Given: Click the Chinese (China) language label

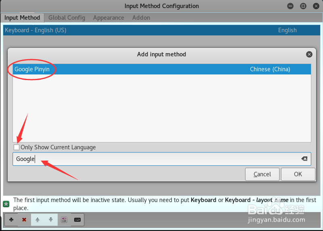Looking at the screenshot, I should click(x=270, y=69).
